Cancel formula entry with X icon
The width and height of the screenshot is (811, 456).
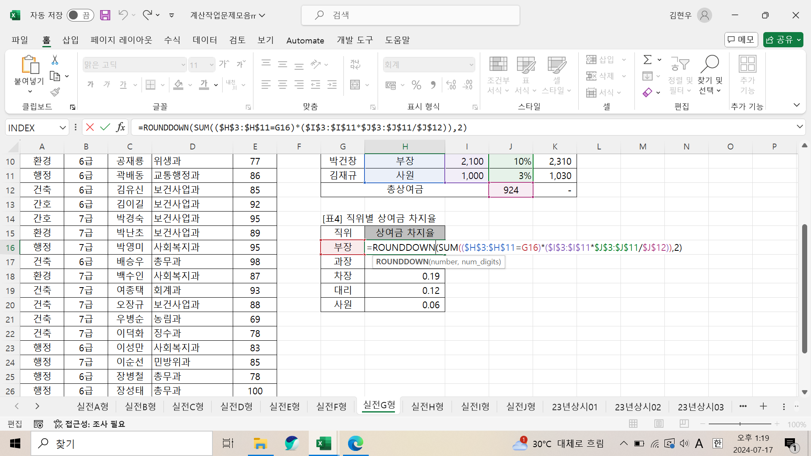[90, 127]
